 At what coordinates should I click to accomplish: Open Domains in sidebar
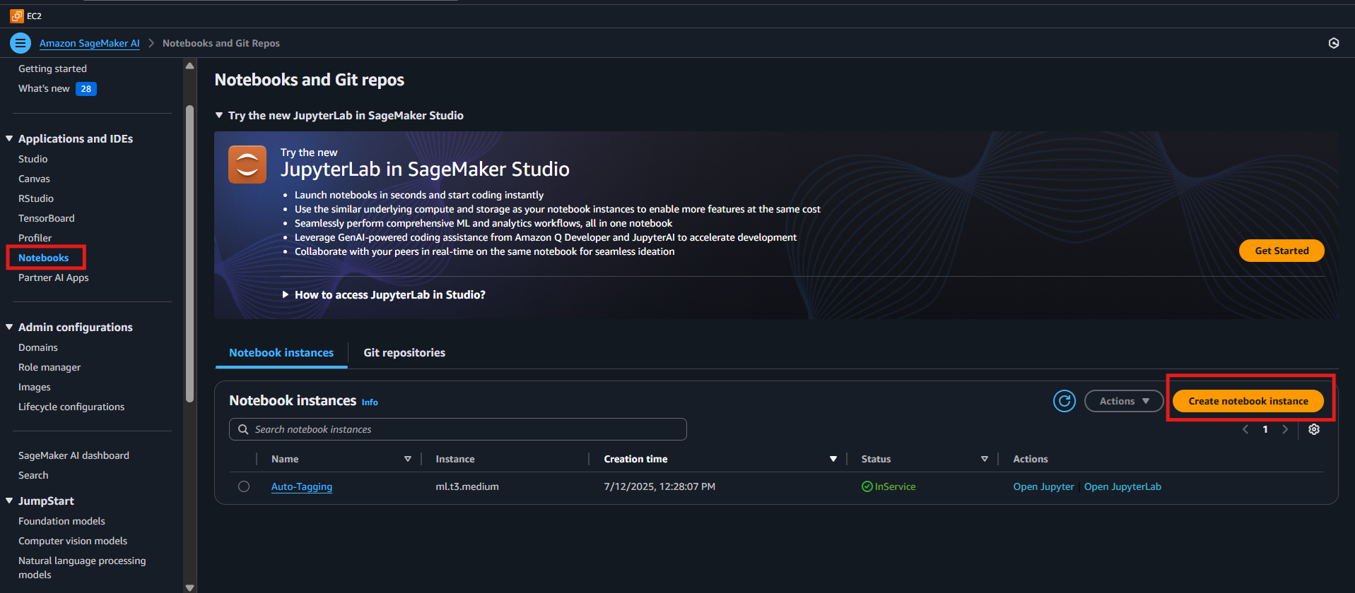[x=38, y=347]
